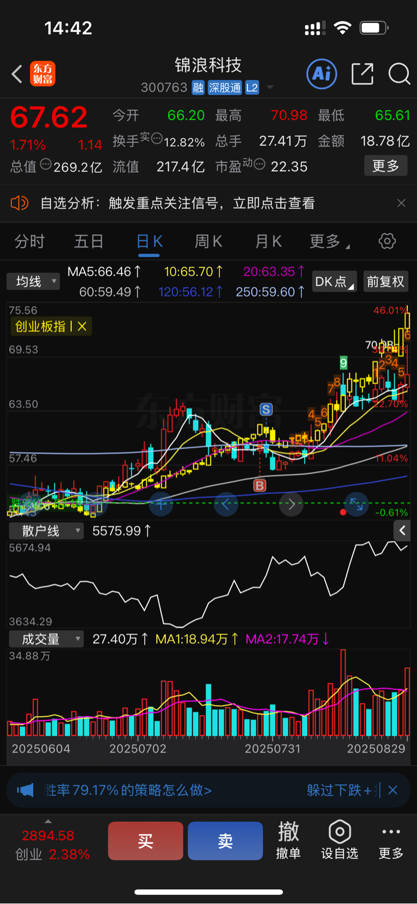417x904 pixels.
Task: Dismiss the 自选分析 notice banner
Action: pyautogui.click(x=401, y=203)
